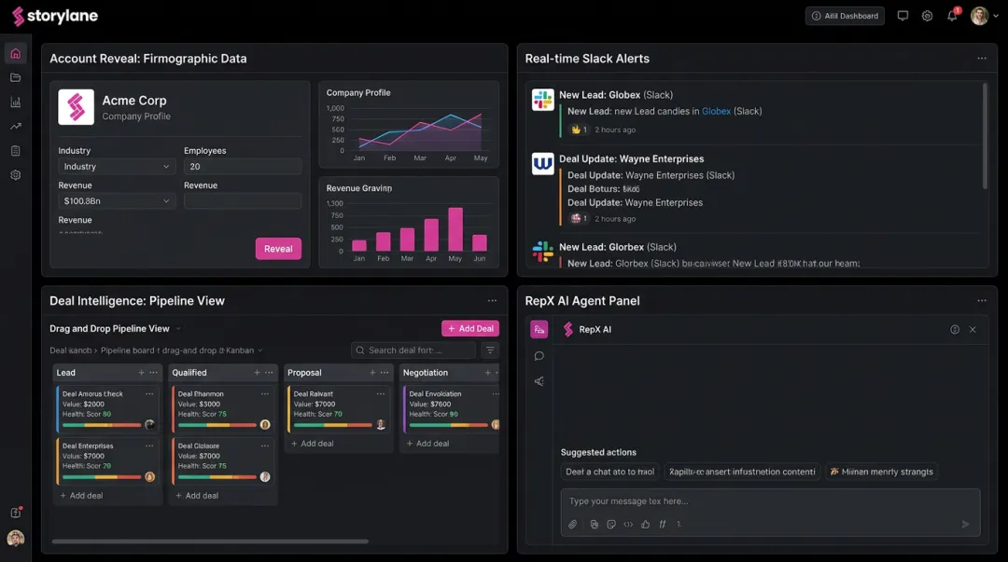
Task: Open the document list sidebar icon
Action: click(16, 151)
